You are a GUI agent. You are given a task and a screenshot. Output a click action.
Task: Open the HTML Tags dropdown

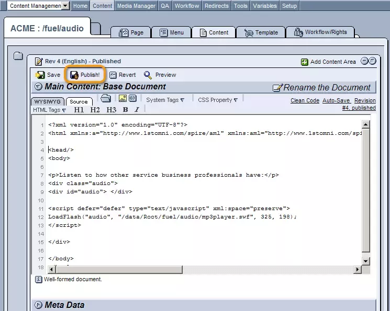pyautogui.click(x=50, y=110)
